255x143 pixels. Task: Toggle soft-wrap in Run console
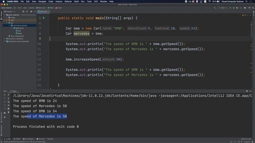coord(8,102)
